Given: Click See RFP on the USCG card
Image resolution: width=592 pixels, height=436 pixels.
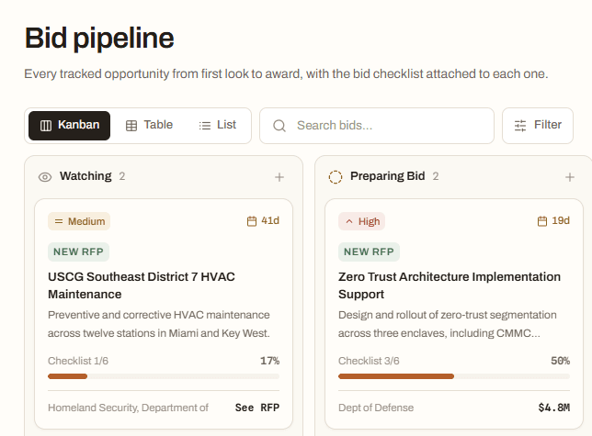Looking at the screenshot, I should 257,408.
